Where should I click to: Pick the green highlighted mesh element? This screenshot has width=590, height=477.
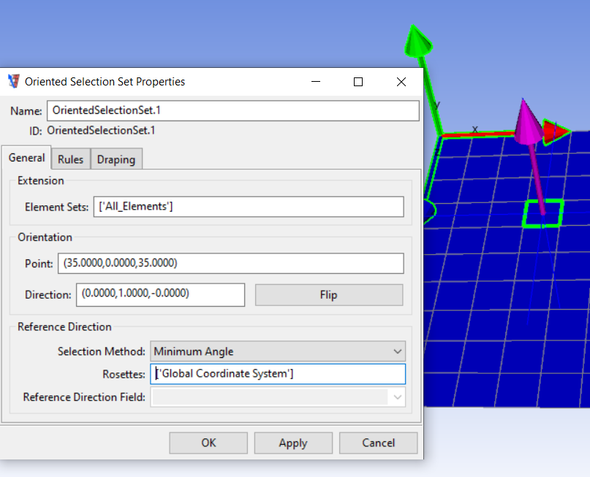(542, 213)
